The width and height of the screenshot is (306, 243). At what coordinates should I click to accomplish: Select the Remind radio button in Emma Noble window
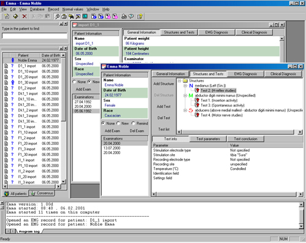point(133,123)
